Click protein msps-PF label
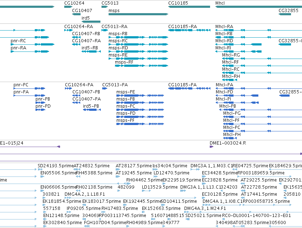Screen dimensions: 302x228 (125, 120)
